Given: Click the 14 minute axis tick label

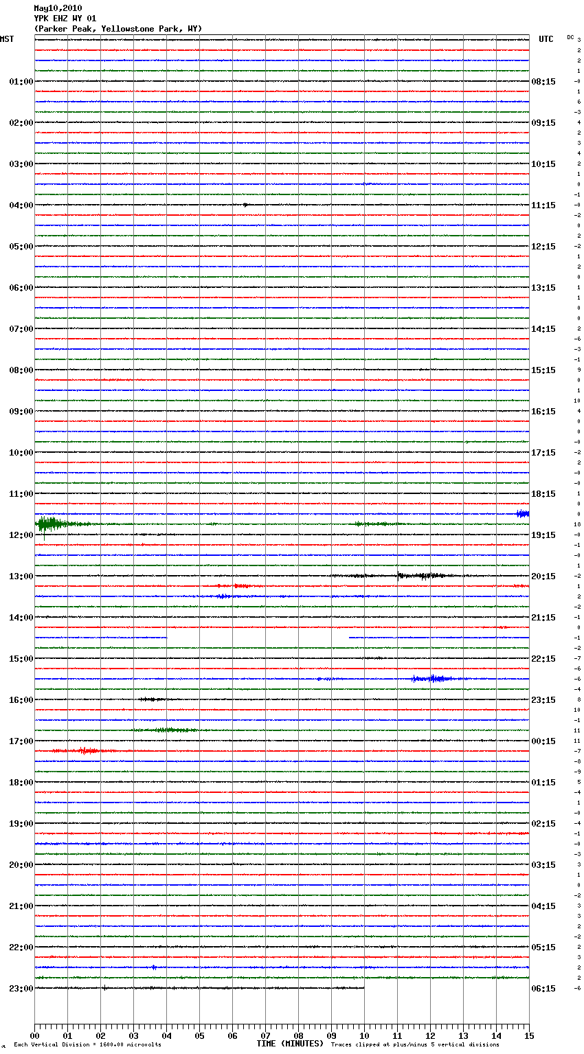Looking at the screenshot, I should [x=496, y=1036].
